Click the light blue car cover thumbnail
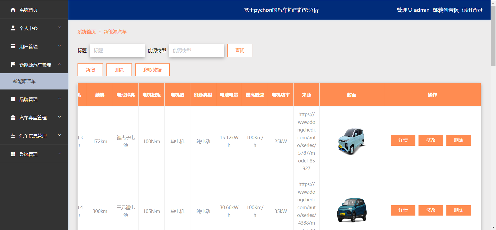 tap(352, 141)
